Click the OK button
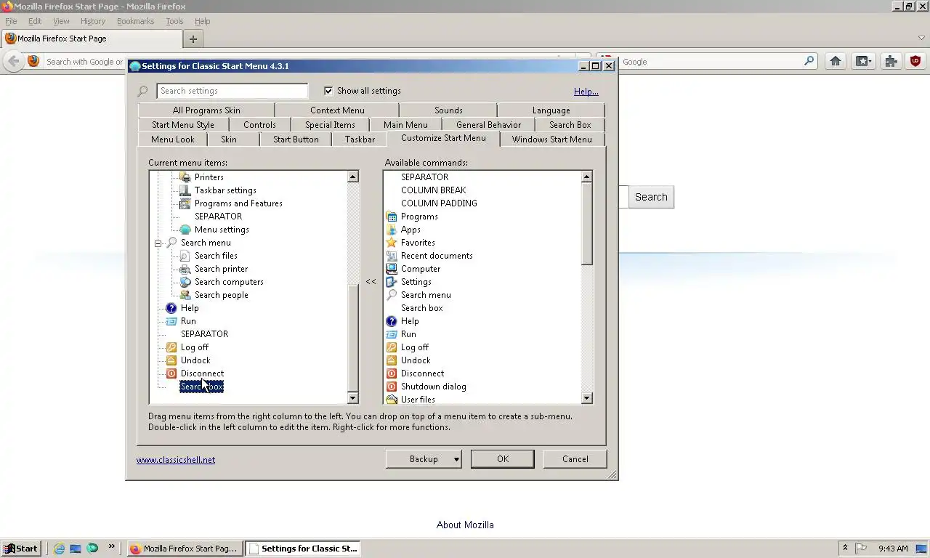The width and height of the screenshot is (930, 558). click(x=503, y=459)
